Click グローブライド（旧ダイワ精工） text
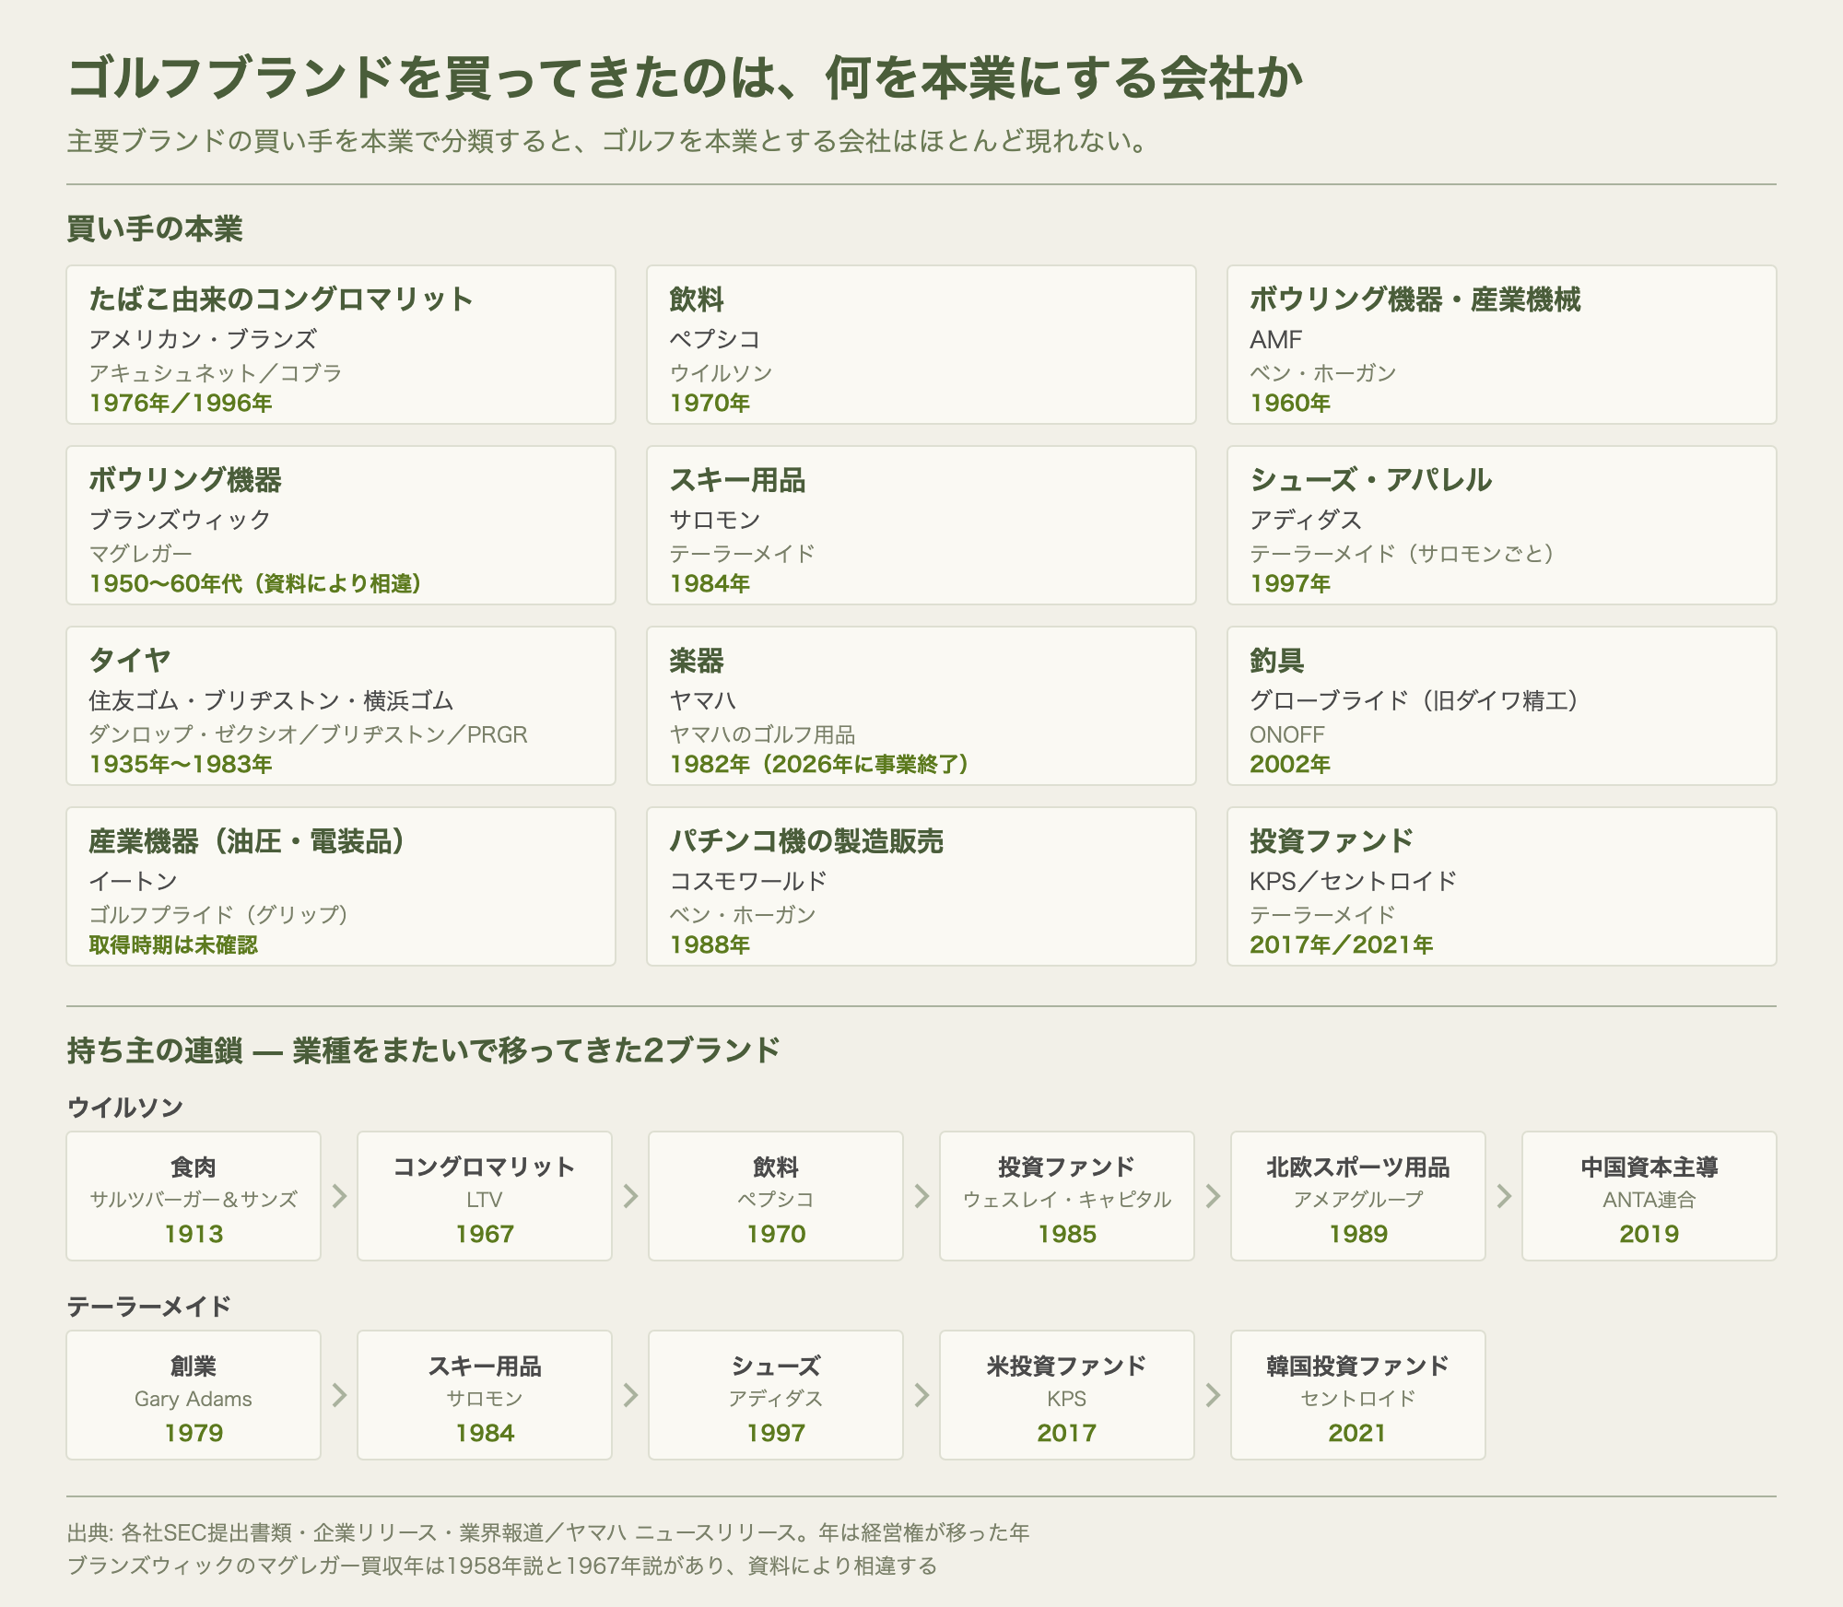The width and height of the screenshot is (1843, 1607). [1415, 700]
